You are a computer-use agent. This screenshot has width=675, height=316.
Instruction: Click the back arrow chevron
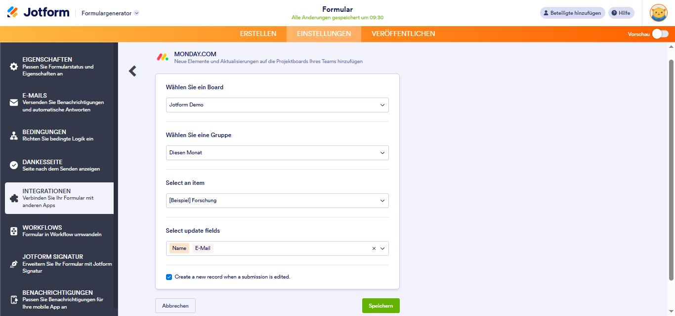(x=132, y=71)
